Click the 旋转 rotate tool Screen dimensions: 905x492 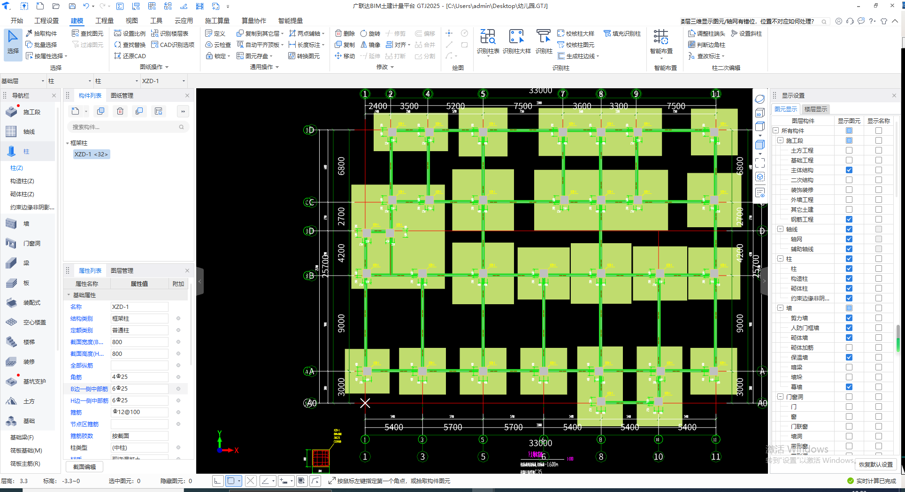pos(370,33)
